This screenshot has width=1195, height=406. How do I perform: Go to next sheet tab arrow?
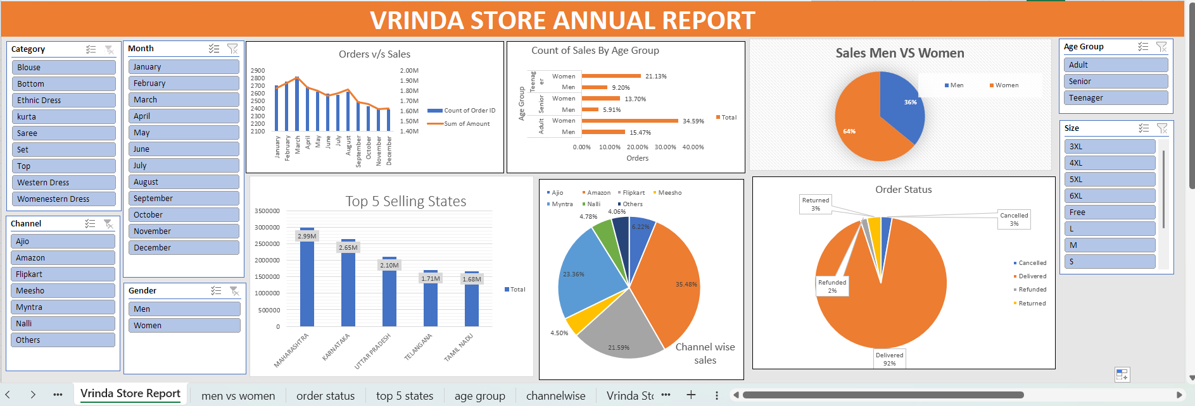click(x=33, y=395)
